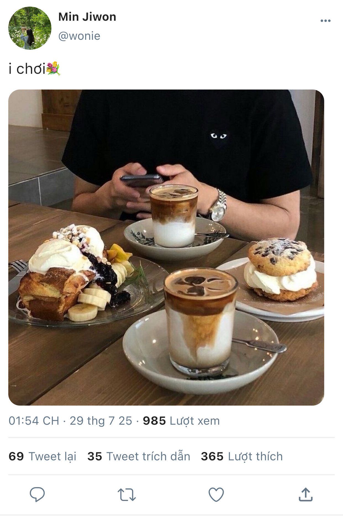Click the Min Jiwon display name
The width and height of the screenshot is (343, 520).
(x=87, y=17)
